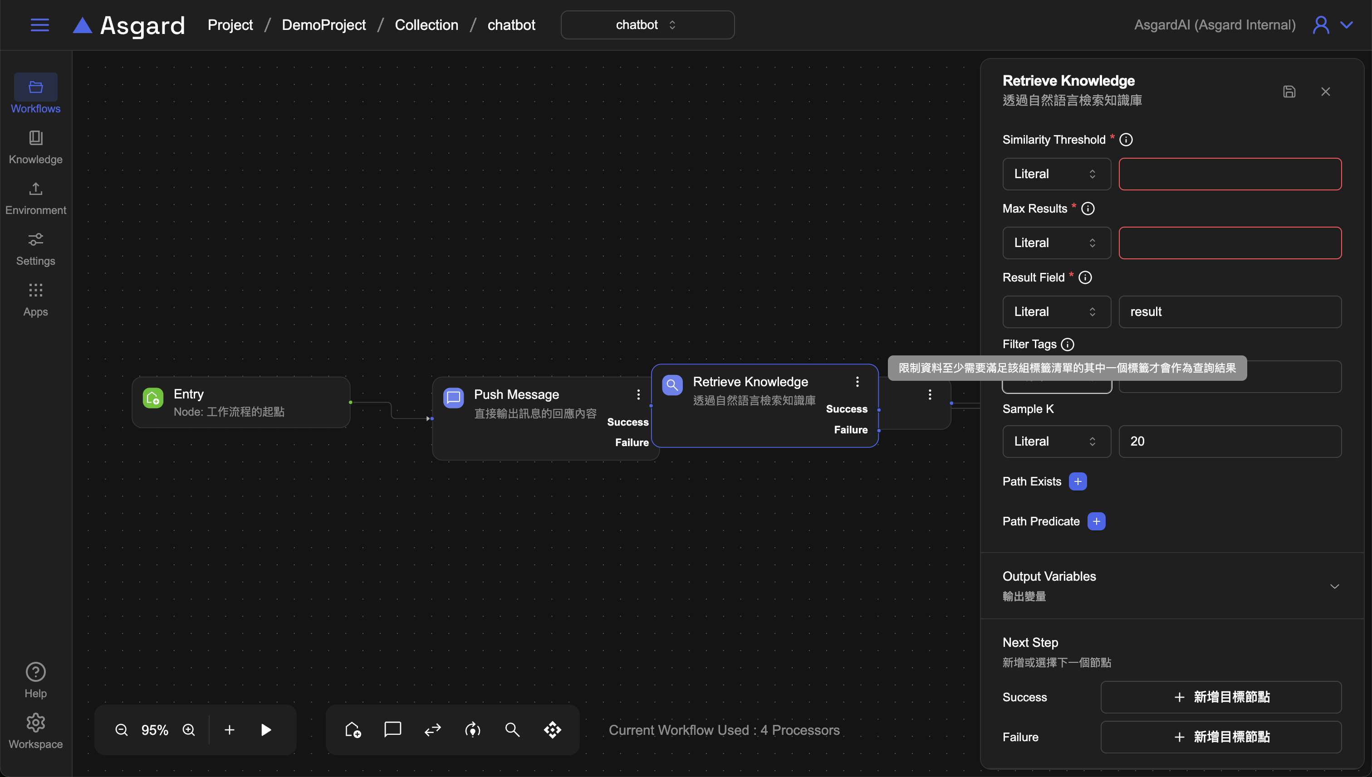1372x777 pixels.
Task: Click the DemoProject breadcrumb link
Action: (323, 25)
